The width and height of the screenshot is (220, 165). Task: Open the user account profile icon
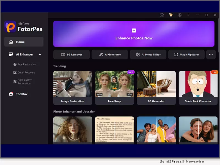coord(180,15)
